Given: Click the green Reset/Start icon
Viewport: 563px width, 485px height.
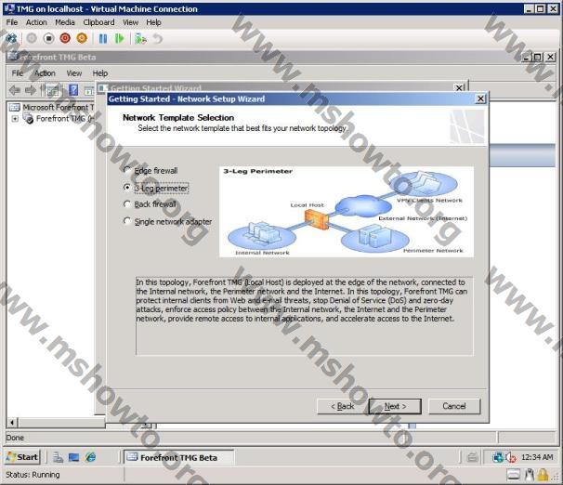Looking at the screenshot, I should tap(120, 38).
